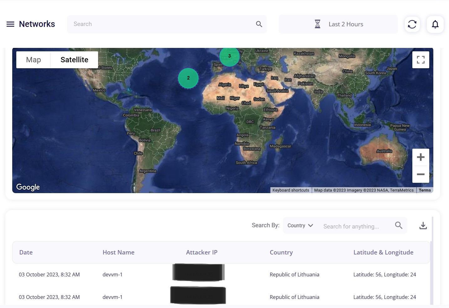Viewport: 449px width, 308px height.
Task: Sort by the Host Name column header
Action: (x=118, y=252)
